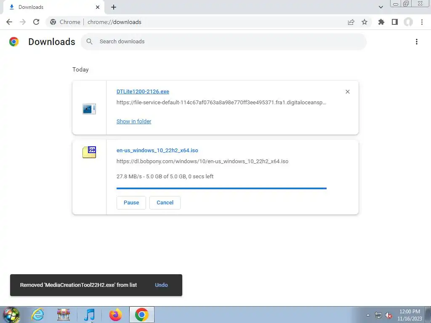This screenshot has width=431, height=323.
Task: Click the DTLite1200-2126.exe file icon
Action: (89, 109)
